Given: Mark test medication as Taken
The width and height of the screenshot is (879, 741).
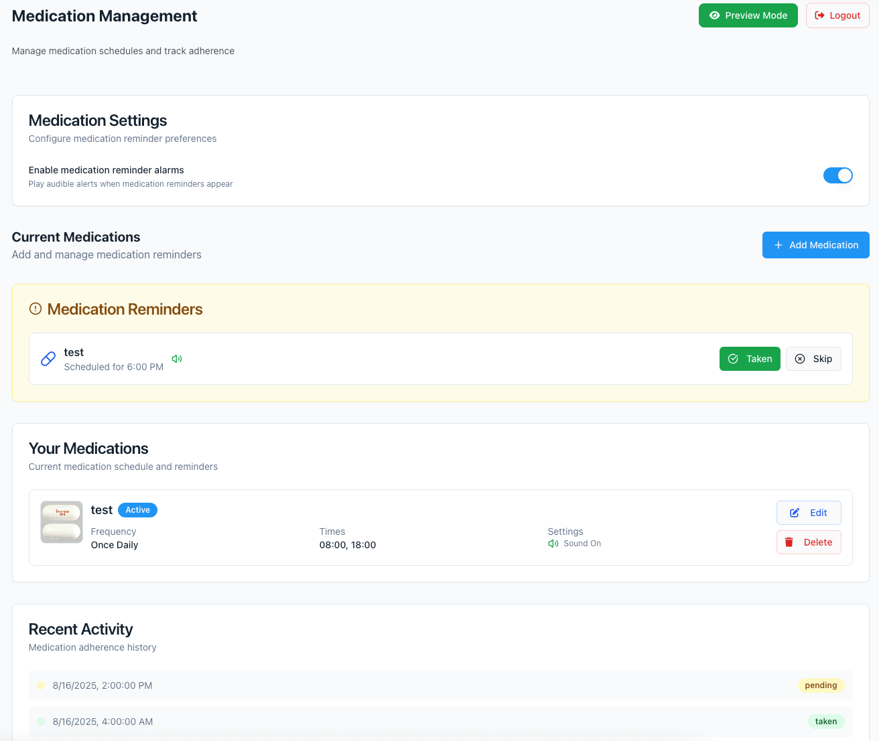Looking at the screenshot, I should [x=750, y=359].
